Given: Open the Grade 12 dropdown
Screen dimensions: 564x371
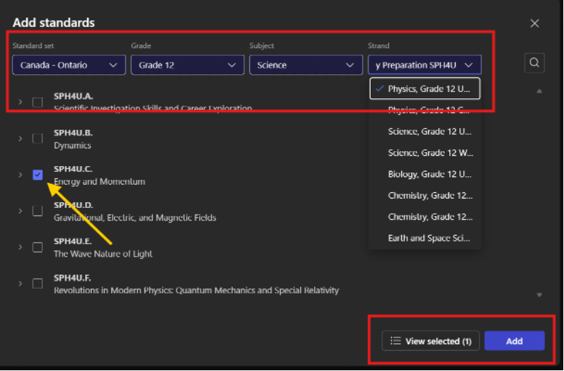Looking at the screenshot, I should pyautogui.click(x=188, y=65).
